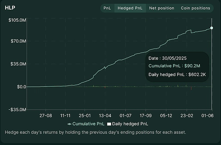Click the tooltip Cumulative PnL $90.2M value
This screenshot has height=145, width=221.
pos(192,66)
